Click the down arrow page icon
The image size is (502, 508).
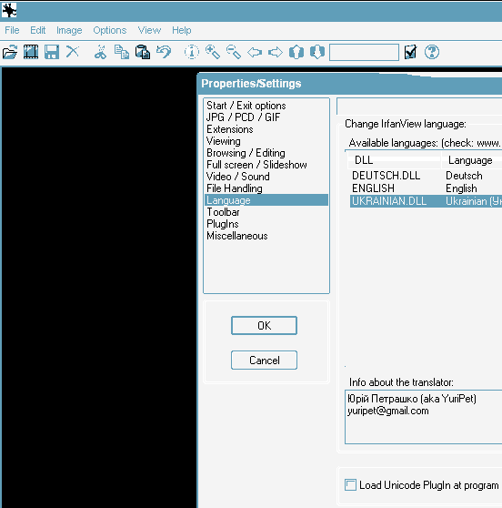(317, 52)
